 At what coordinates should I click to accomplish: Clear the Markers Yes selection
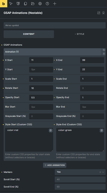pos(100,172)
